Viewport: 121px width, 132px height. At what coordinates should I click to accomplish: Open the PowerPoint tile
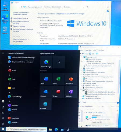[71, 79]
